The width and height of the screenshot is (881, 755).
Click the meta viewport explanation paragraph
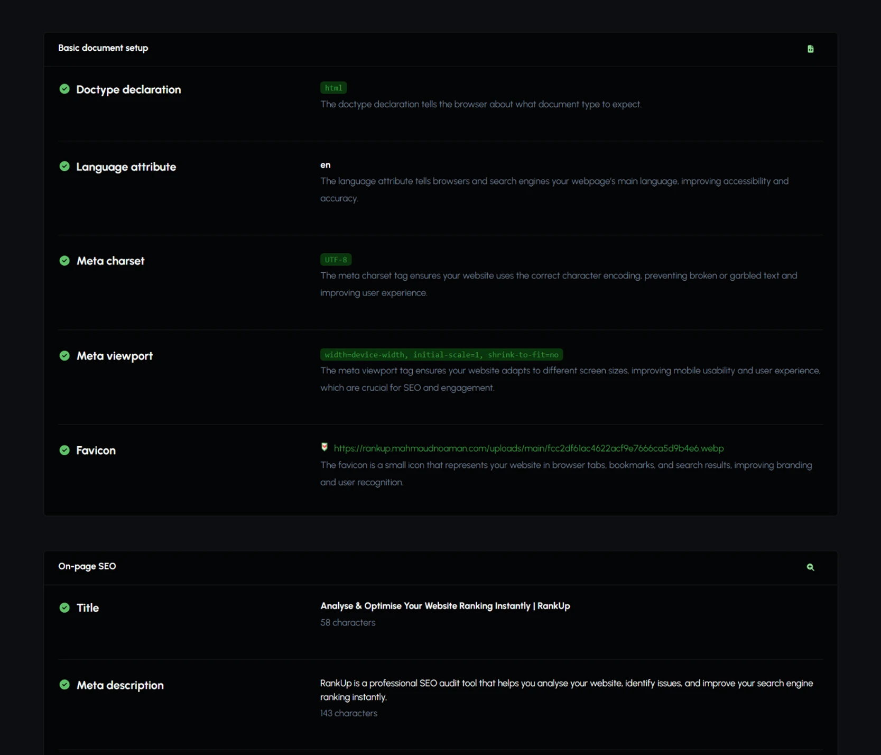pos(571,379)
